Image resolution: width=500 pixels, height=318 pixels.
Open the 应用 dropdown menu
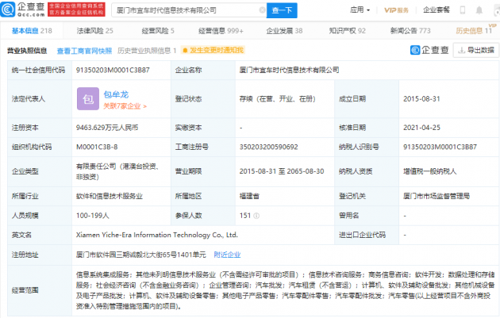click(360, 10)
